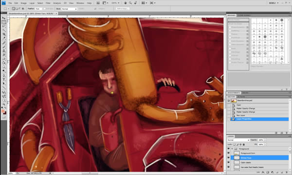This screenshot has height=175, width=292.
Task: Hide the Foreground Corn layer
Action: point(229,153)
